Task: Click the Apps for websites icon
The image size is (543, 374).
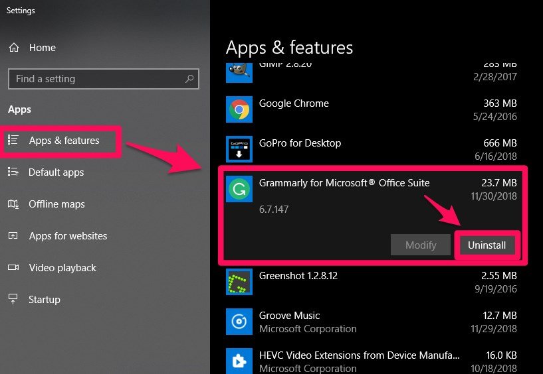Action: click(x=13, y=235)
